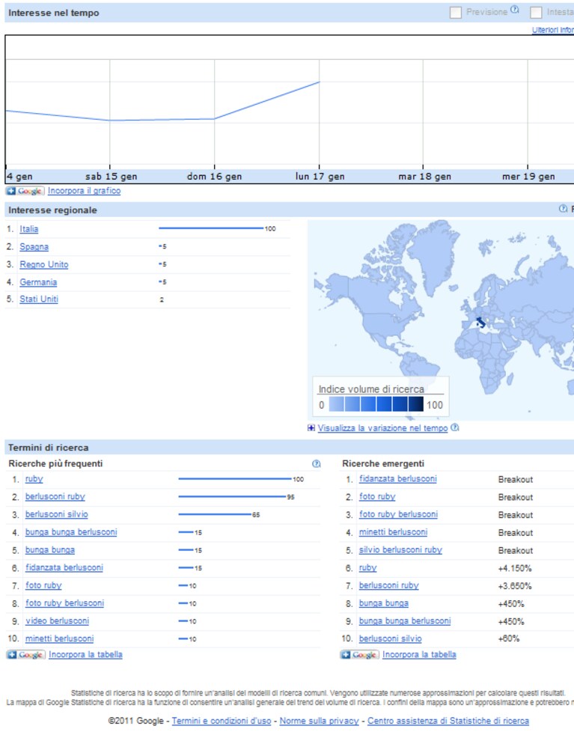This screenshot has height=735, width=574.
Task: Open ruby with +4.150% rise
Action: (368, 568)
